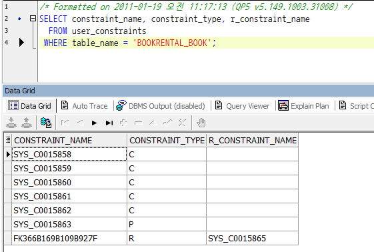Open the Explain Plan tab
This screenshot has height=252, width=374.
tap(303, 106)
